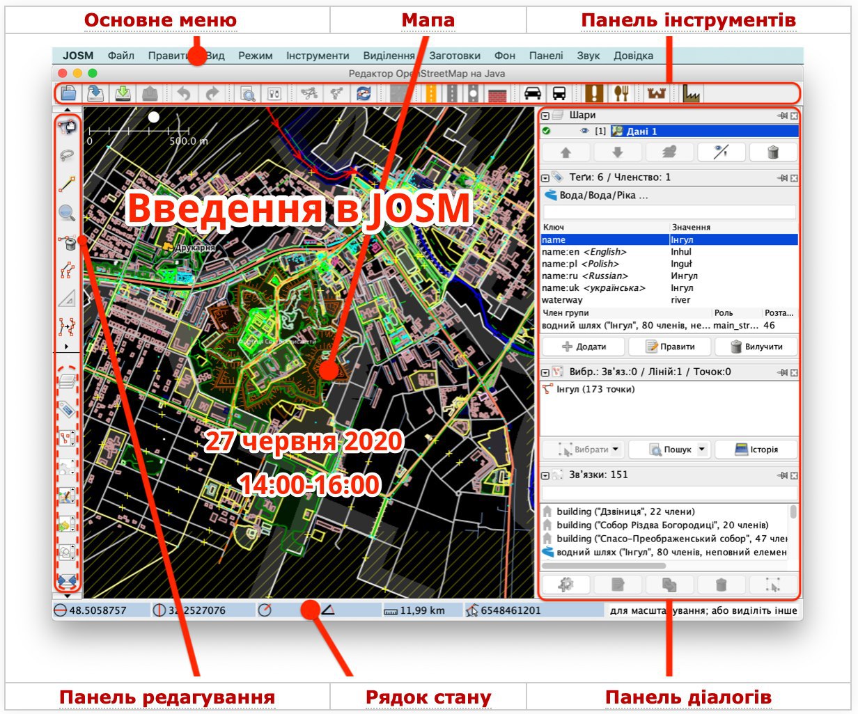Activate the Extrude triangle tool

[x=67, y=299]
